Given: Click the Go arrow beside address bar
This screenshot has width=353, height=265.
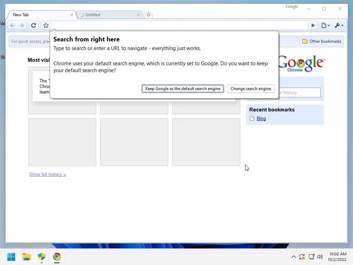Looking at the screenshot, I should 313,26.
